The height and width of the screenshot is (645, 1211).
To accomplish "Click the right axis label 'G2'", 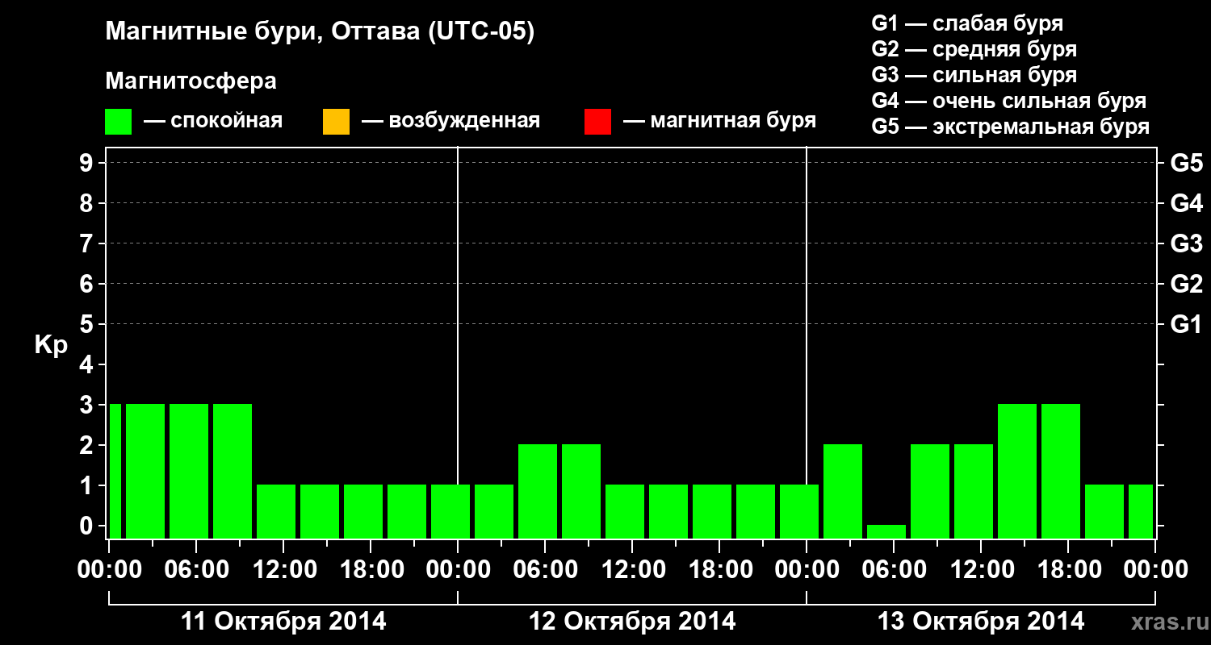I will pos(1186,284).
